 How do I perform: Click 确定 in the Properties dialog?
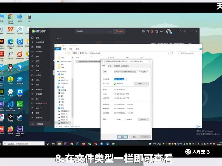(x=122, y=137)
